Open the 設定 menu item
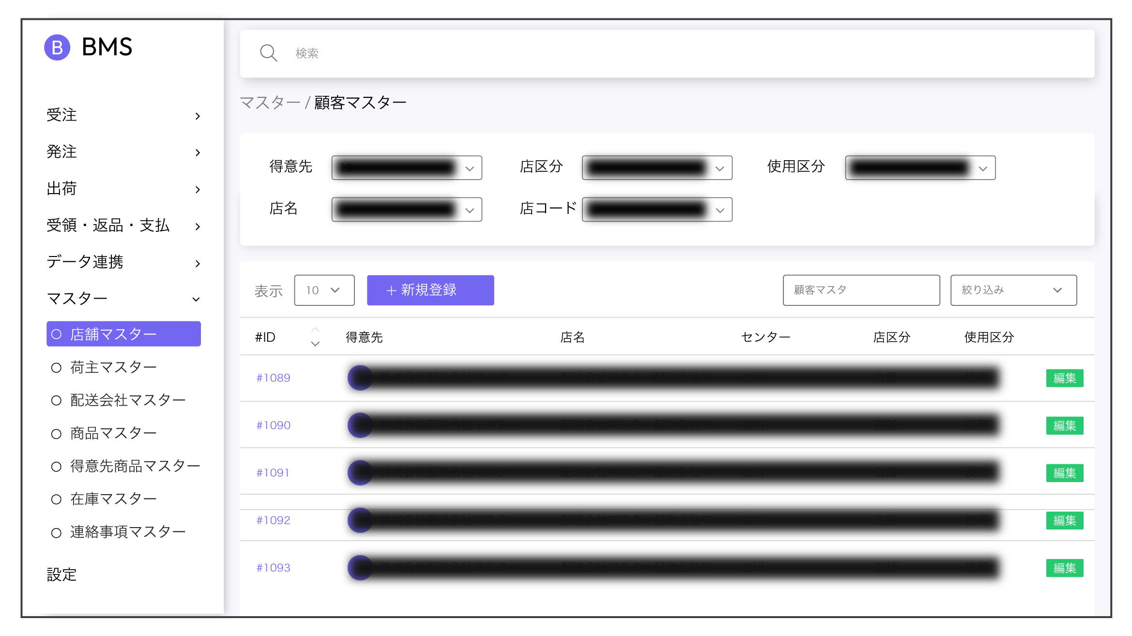Image resolution: width=1132 pixels, height=636 pixels. tap(62, 575)
